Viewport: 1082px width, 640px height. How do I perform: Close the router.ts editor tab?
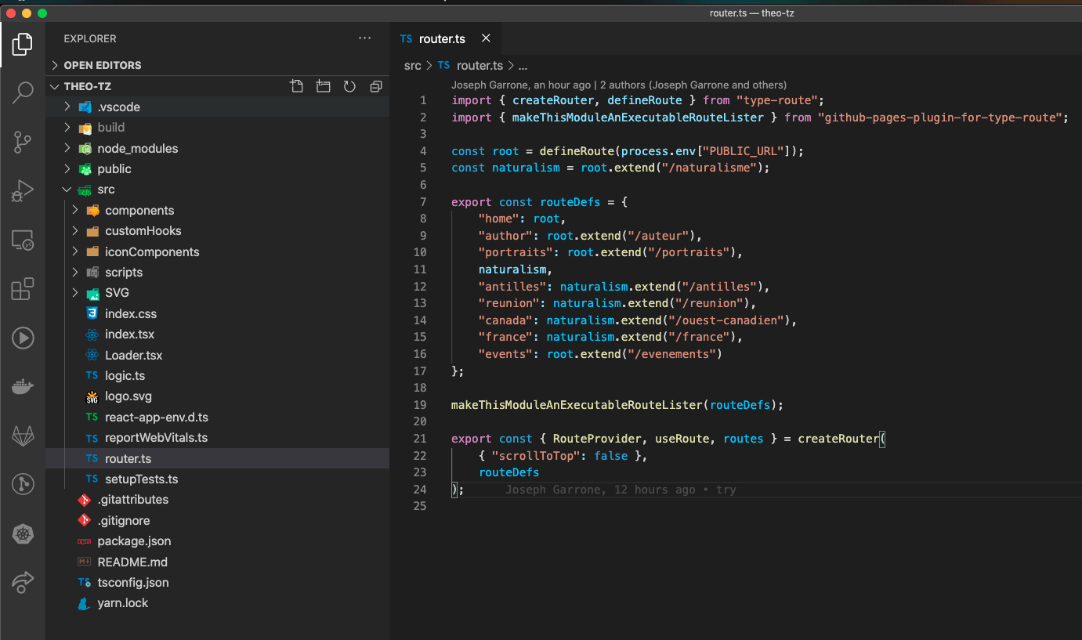486,38
